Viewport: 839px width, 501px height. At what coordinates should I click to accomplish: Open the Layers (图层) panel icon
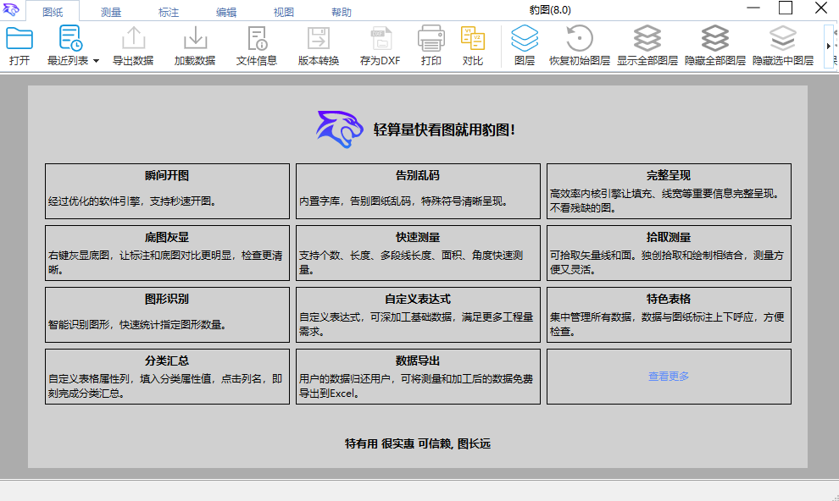pyautogui.click(x=525, y=39)
